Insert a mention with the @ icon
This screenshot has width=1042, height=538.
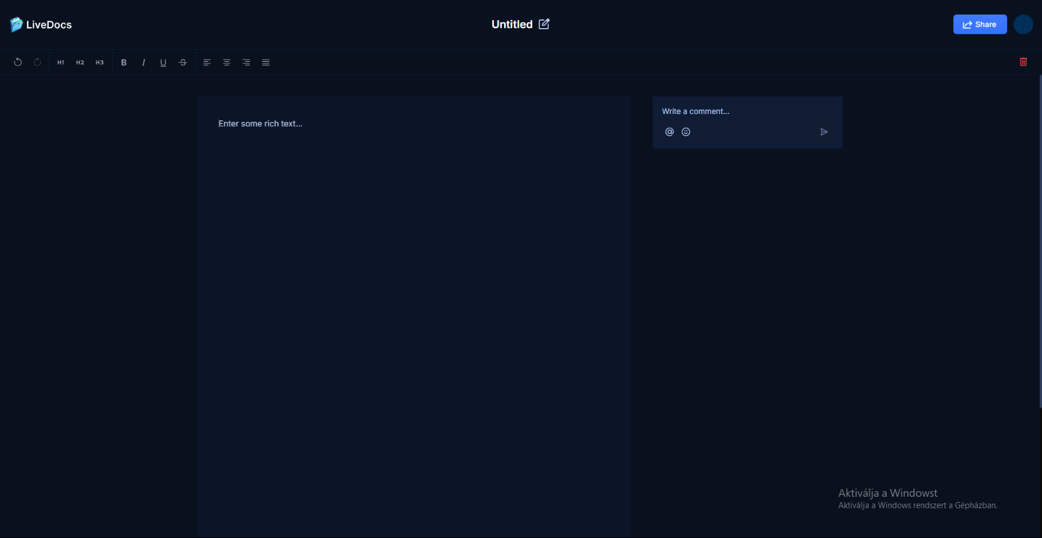click(669, 132)
